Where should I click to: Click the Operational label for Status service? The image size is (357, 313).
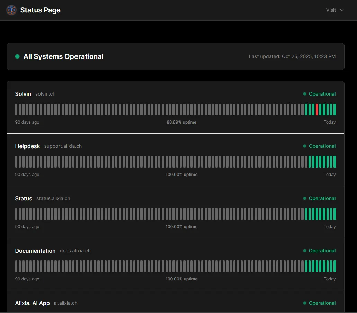click(322, 198)
